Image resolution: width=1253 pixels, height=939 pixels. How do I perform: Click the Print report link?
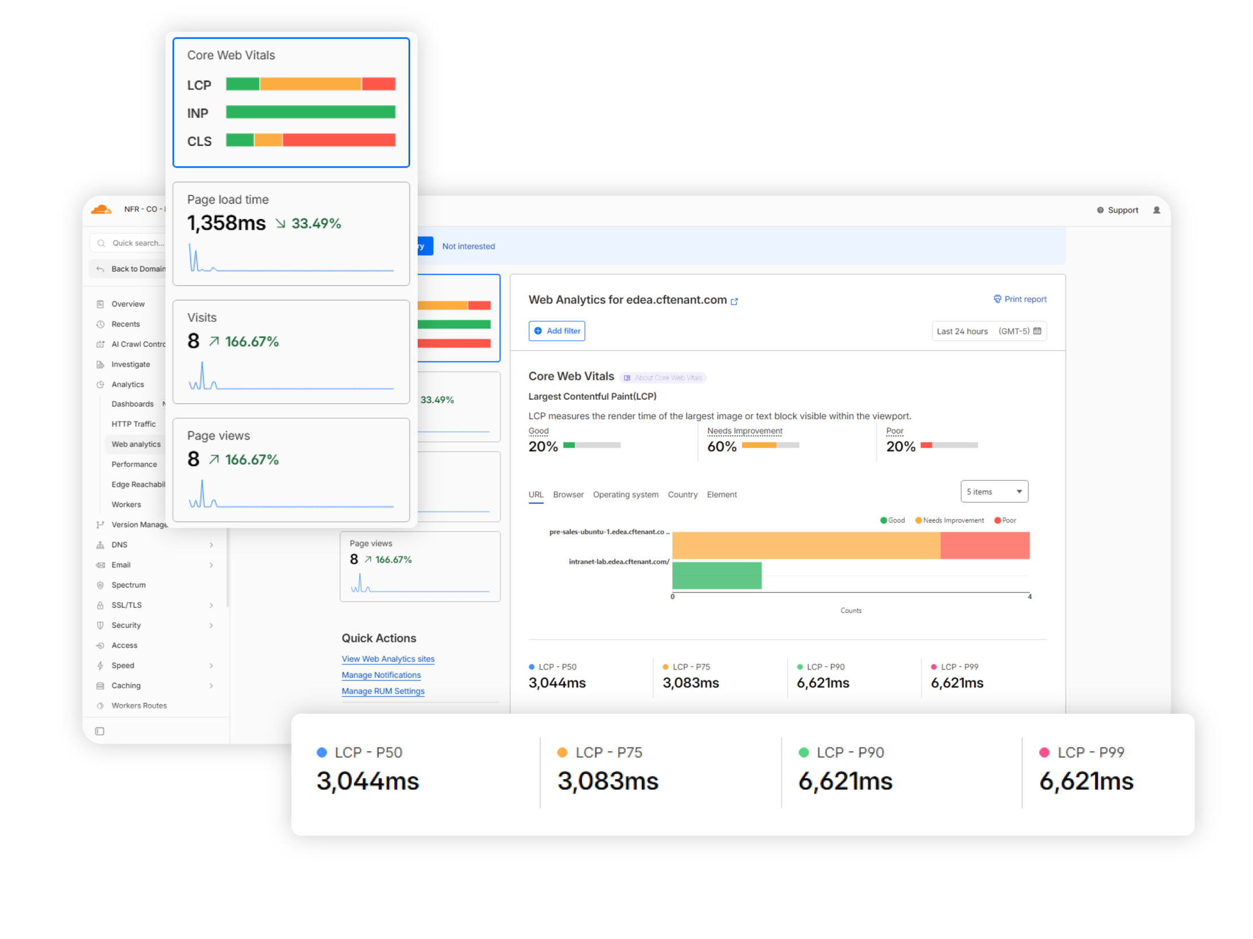[x=1020, y=299]
